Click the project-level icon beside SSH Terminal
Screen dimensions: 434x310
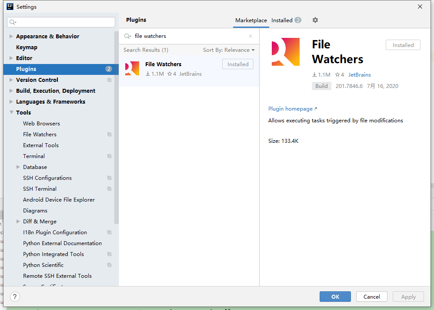coord(109,189)
